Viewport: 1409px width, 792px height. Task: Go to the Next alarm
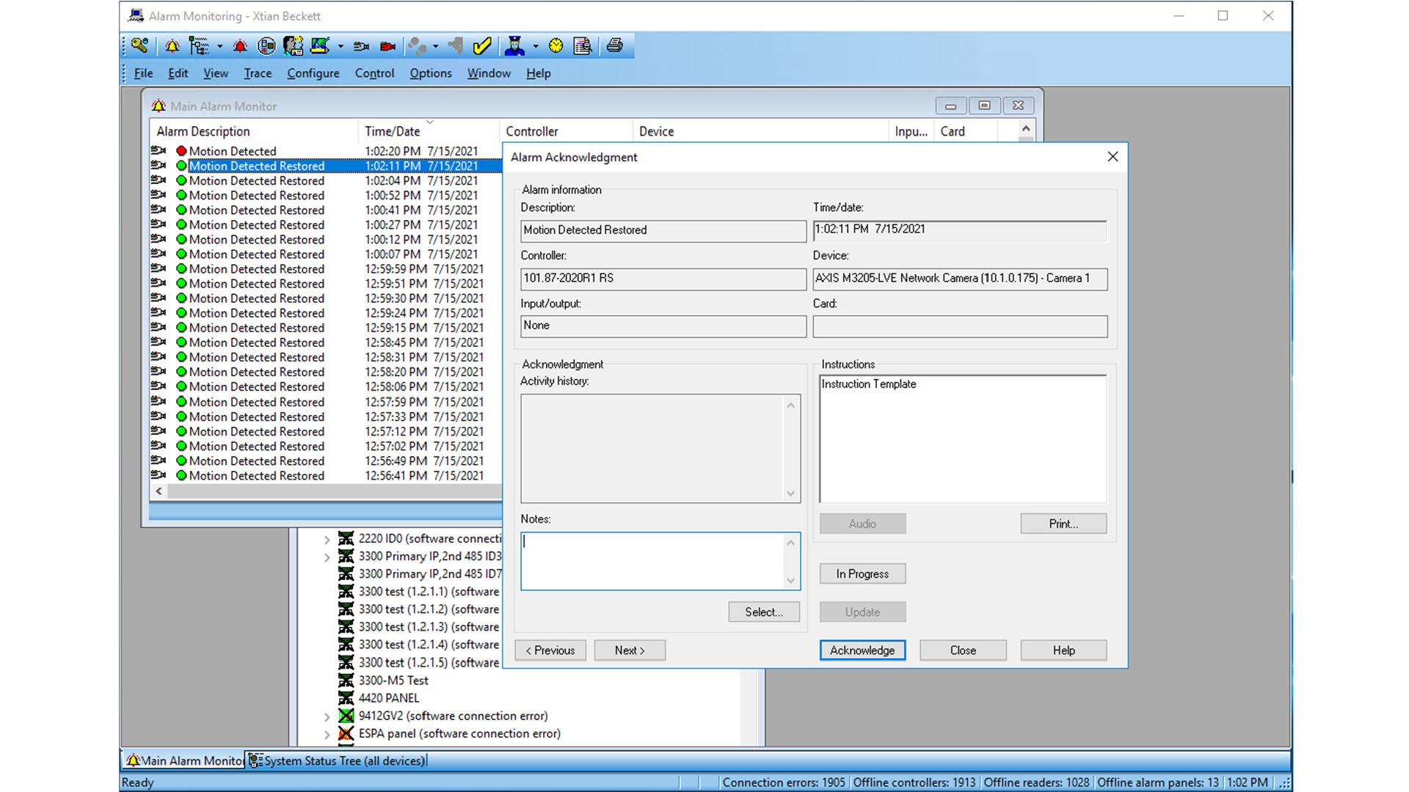tap(630, 650)
